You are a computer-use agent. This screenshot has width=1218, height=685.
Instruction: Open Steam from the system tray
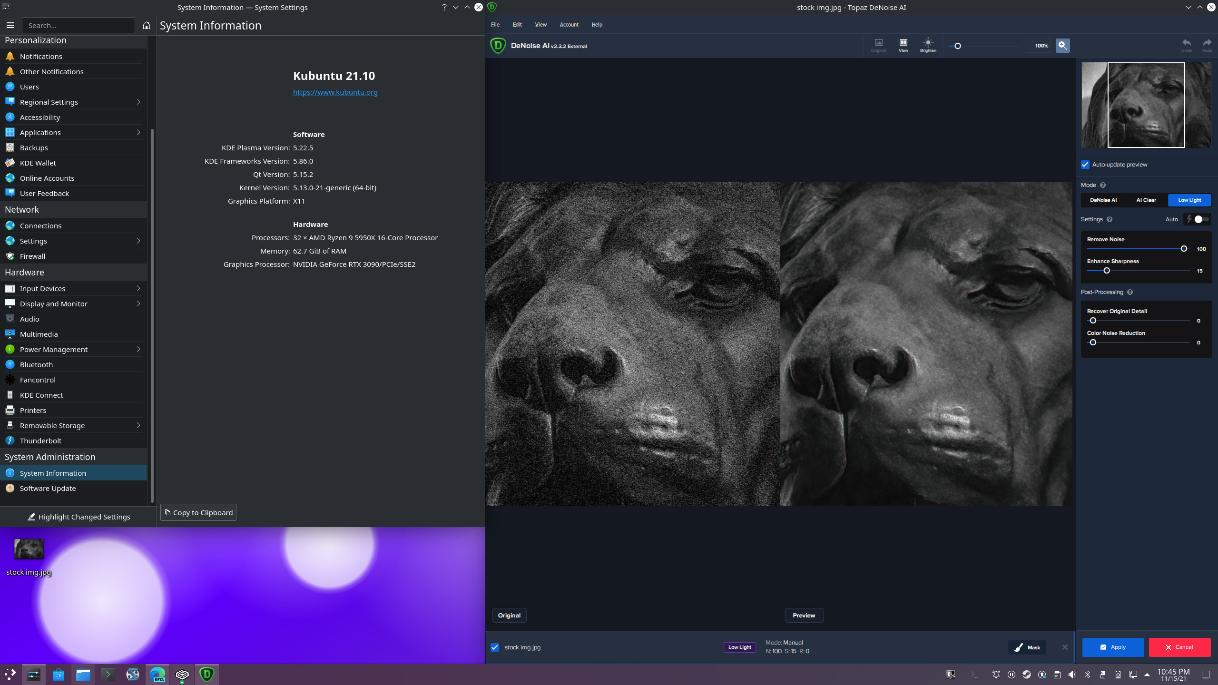click(x=1026, y=675)
